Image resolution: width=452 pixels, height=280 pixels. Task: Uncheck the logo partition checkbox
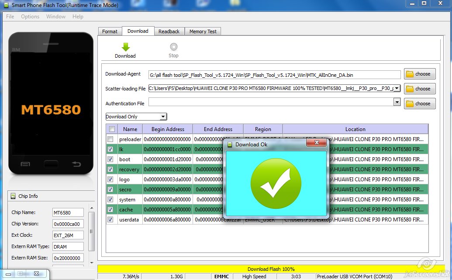pyautogui.click(x=110, y=180)
